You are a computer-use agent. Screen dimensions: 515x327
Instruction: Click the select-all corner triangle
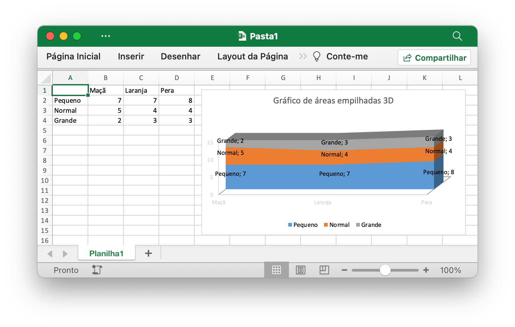46,78
